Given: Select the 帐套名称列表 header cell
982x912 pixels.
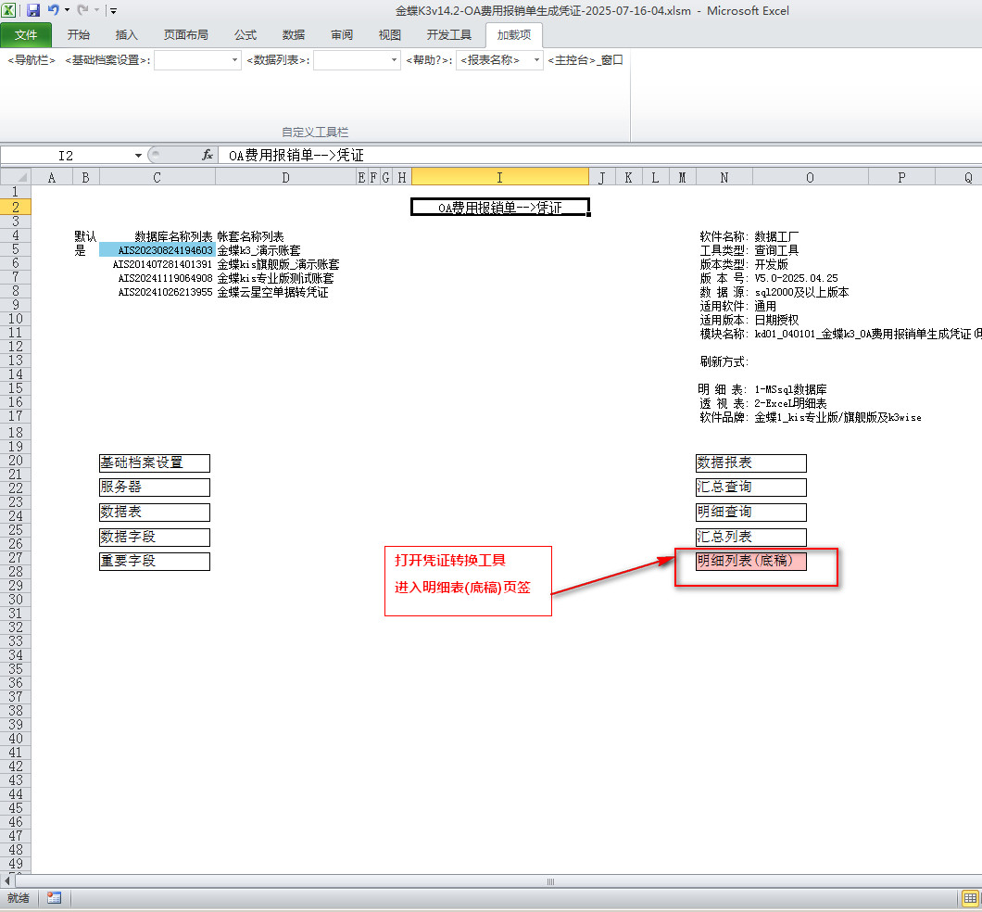Looking at the screenshot, I should pyautogui.click(x=285, y=236).
